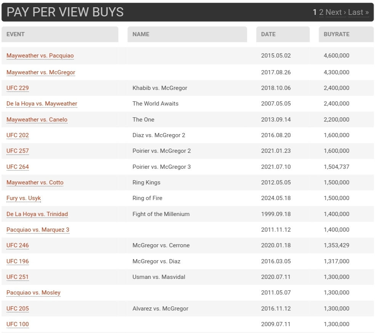The image size is (380, 333).
Task: Click the UFC 229 event link
Action: (18, 88)
